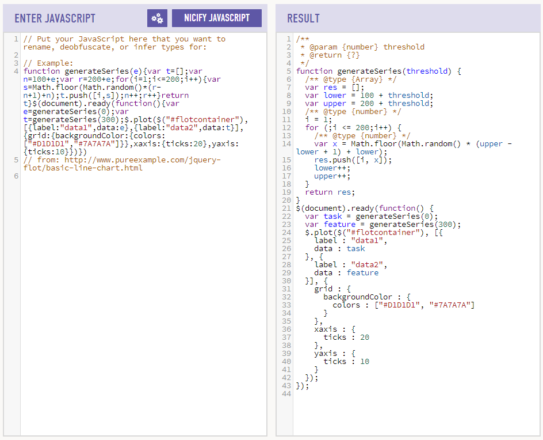This screenshot has width=543, height=440.
Task: Click the RESULT heading
Action: tap(303, 18)
